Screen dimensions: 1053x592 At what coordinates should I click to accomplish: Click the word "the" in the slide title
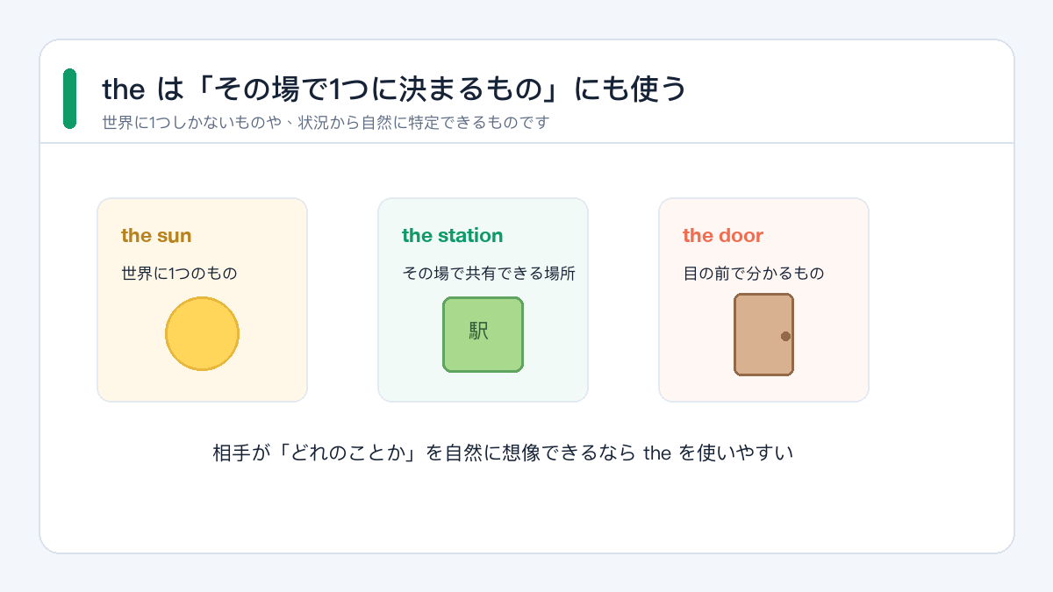click(123, 89)
